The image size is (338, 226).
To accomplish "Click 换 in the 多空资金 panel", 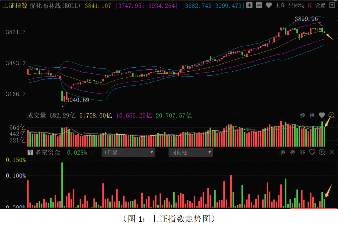I will [x=293, y=152].
